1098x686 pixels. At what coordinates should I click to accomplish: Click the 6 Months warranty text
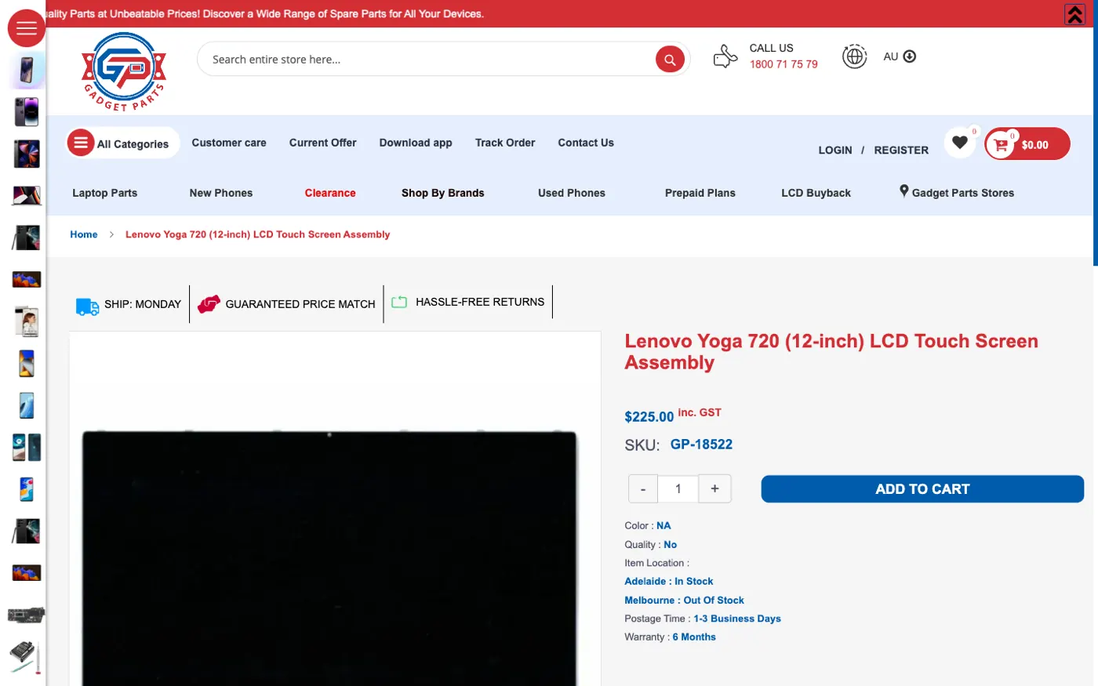[x=694, y=637]
